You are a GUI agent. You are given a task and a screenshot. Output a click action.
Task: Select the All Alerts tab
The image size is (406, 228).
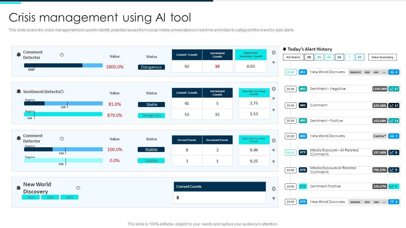pos(293,57)
